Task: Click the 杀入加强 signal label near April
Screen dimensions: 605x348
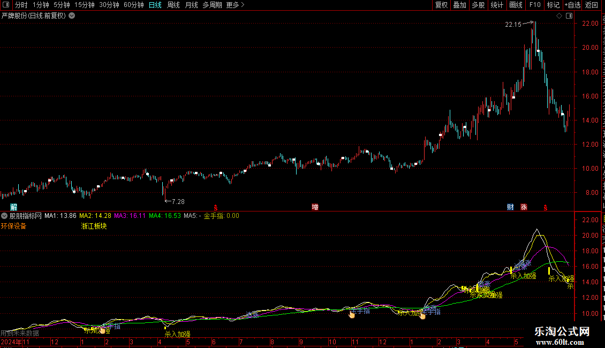Action: (178, 334)
